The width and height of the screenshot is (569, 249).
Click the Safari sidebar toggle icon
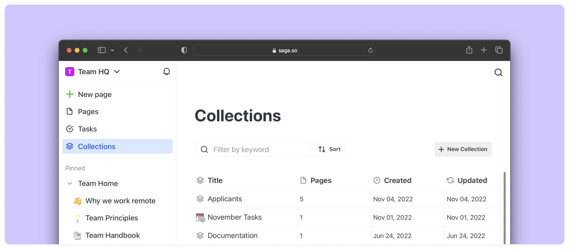[x=102, y=50]
